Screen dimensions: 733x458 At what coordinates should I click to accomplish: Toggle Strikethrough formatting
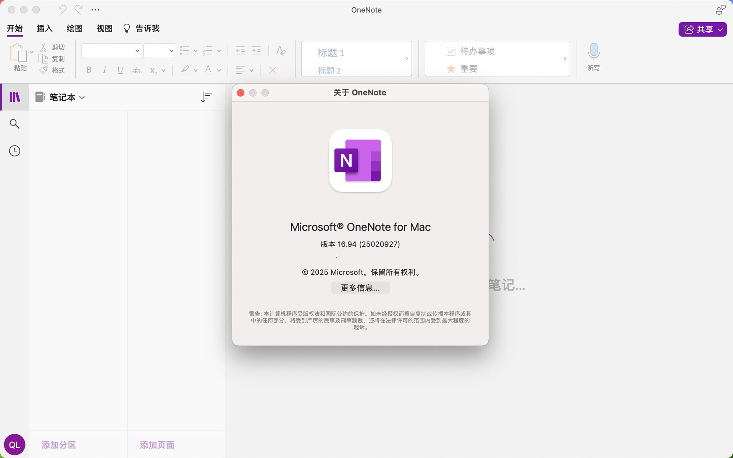click(x=136, y=70)
